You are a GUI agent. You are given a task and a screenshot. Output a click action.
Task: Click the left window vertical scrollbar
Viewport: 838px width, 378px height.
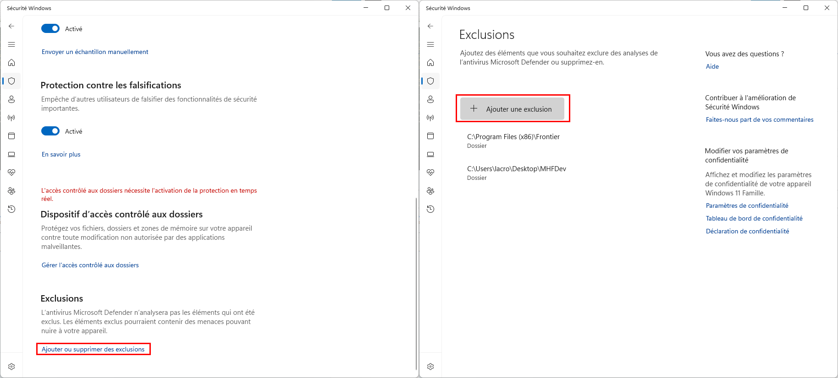click(x=416, y=284)
